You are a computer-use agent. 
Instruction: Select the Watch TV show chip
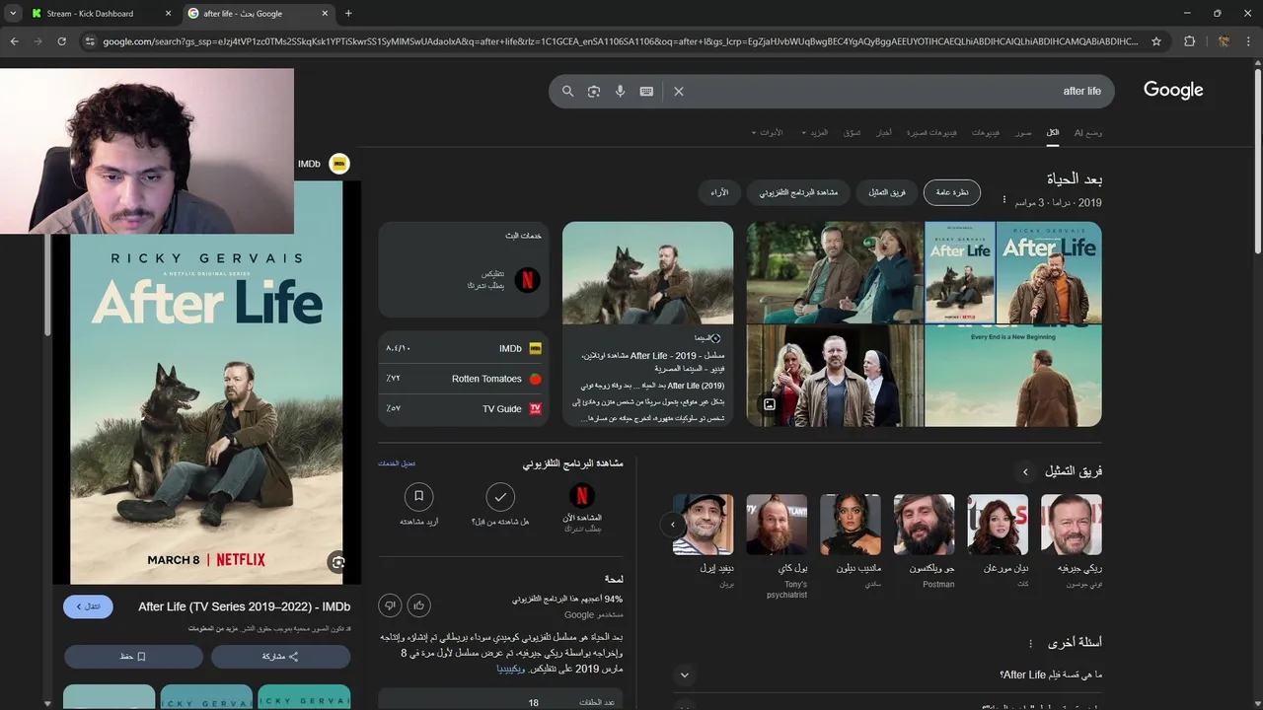(798, 192)
